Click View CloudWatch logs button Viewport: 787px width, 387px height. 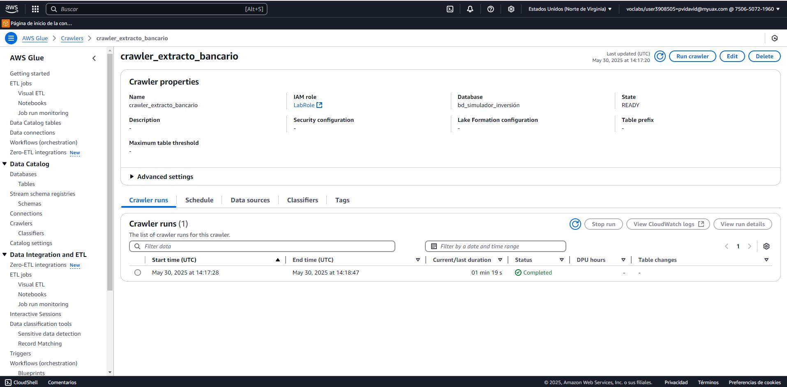pos(668,224)
